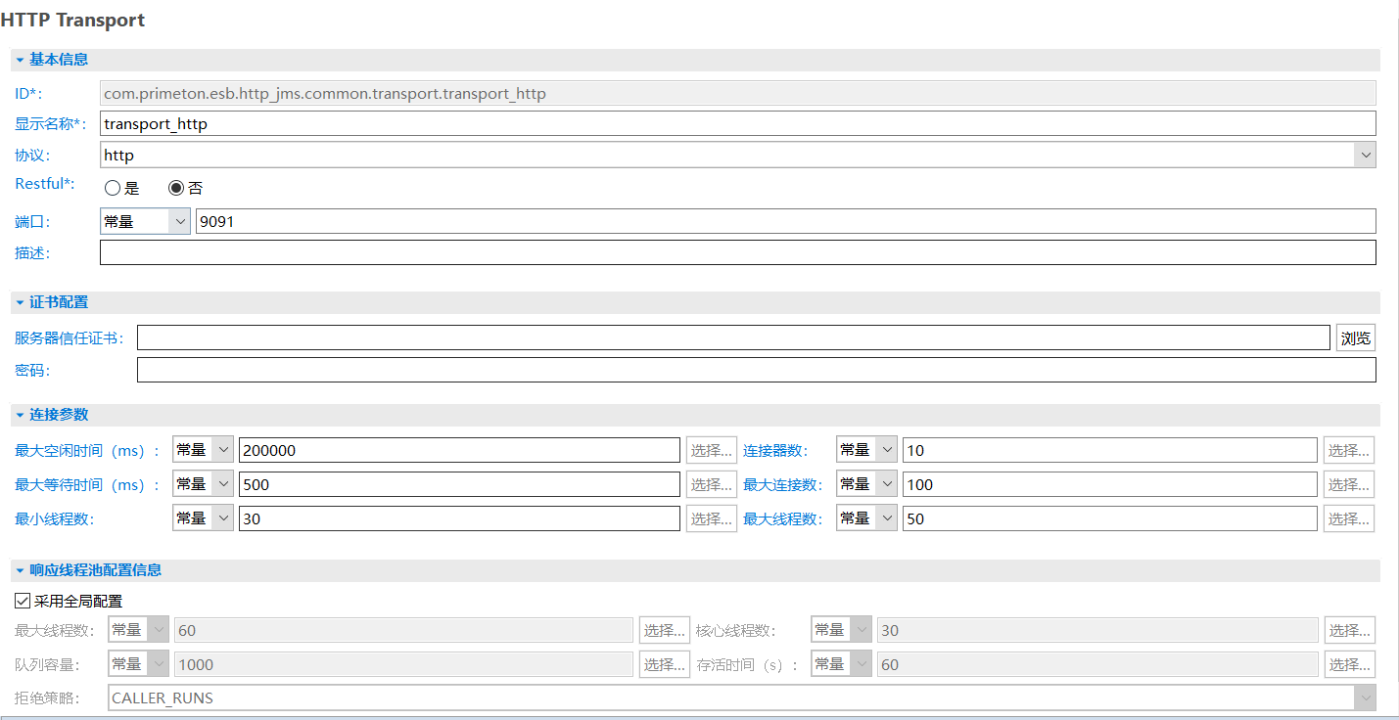Click 选择... button beside 最大等待时间

(712, 484)
